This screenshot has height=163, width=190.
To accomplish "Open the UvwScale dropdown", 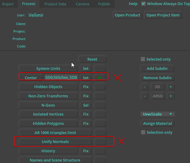I will [x=157, y=114].
